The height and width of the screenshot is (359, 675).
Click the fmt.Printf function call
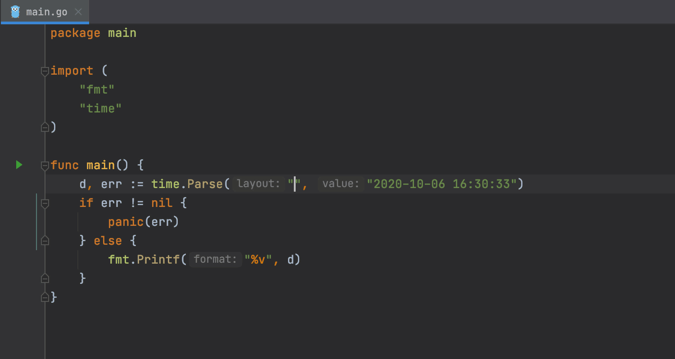pos(144,260)
